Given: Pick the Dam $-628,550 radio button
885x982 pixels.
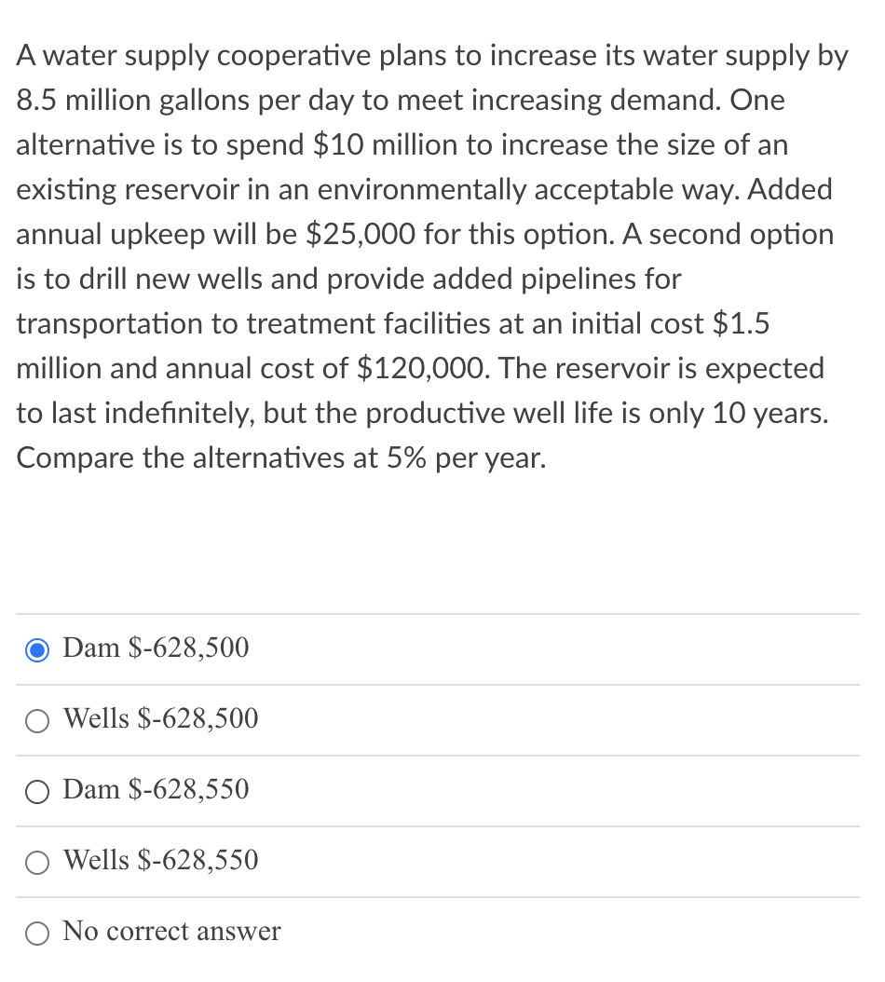Looking at the screenshot, I should [37, 792].
